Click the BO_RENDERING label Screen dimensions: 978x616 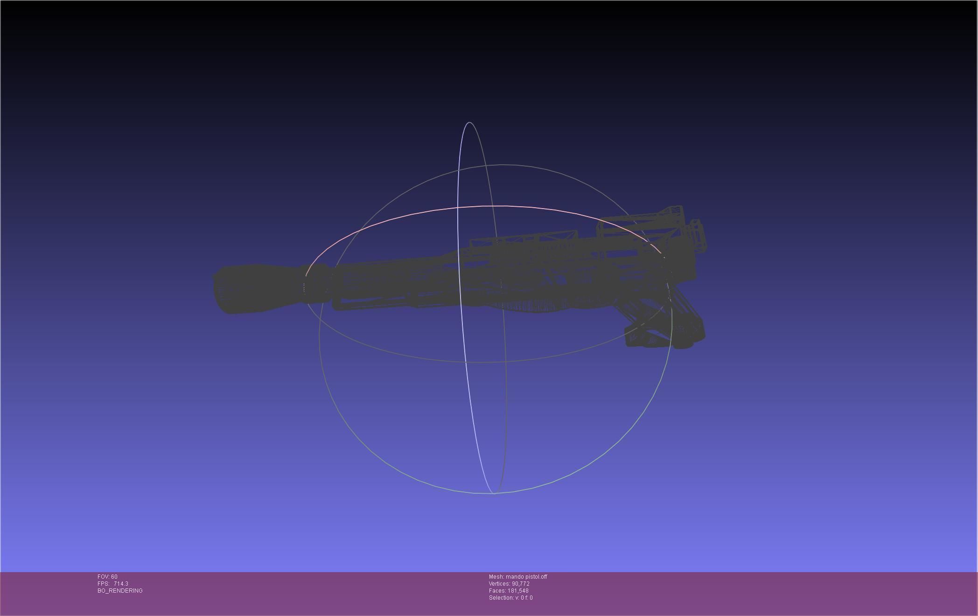120,591
